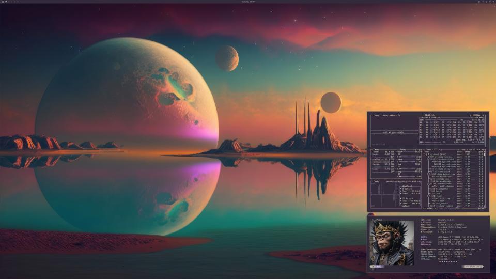Screen dimensions: 496x279
Task: Click the Shell icon in fastfetch output
Action: coord(422,229)
